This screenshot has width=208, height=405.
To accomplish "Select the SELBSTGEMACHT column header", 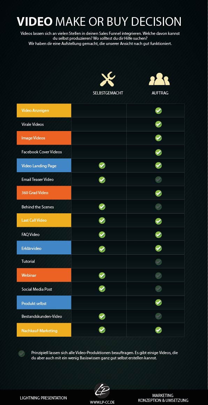I will click(x=108, y=93).
